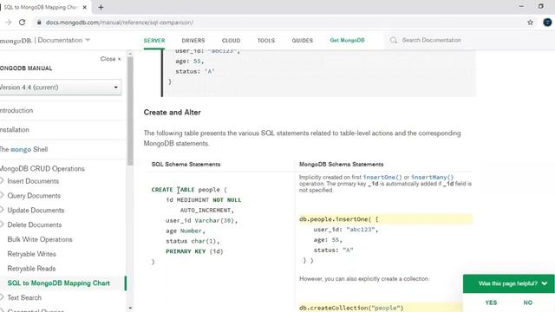Click the address bar URL
The image size is (555, 312).
click(x=120, y=23)
